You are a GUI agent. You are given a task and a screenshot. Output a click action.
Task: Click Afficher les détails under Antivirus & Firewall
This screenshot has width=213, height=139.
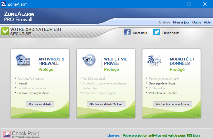pyautogui.click(x=40, y=104)
